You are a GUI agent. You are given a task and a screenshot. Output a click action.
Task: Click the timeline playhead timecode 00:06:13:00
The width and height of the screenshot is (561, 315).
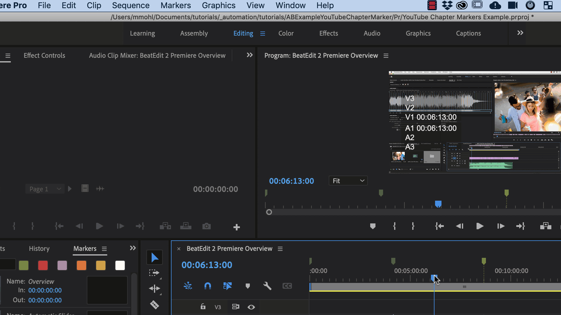pos(207,265)
